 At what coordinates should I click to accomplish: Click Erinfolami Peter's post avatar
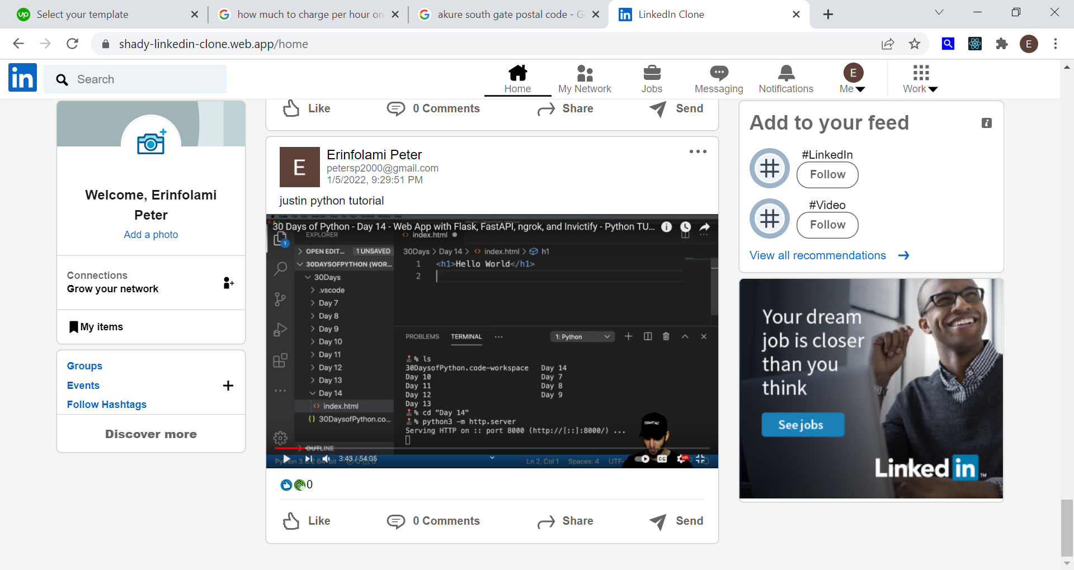coord(299,167)
